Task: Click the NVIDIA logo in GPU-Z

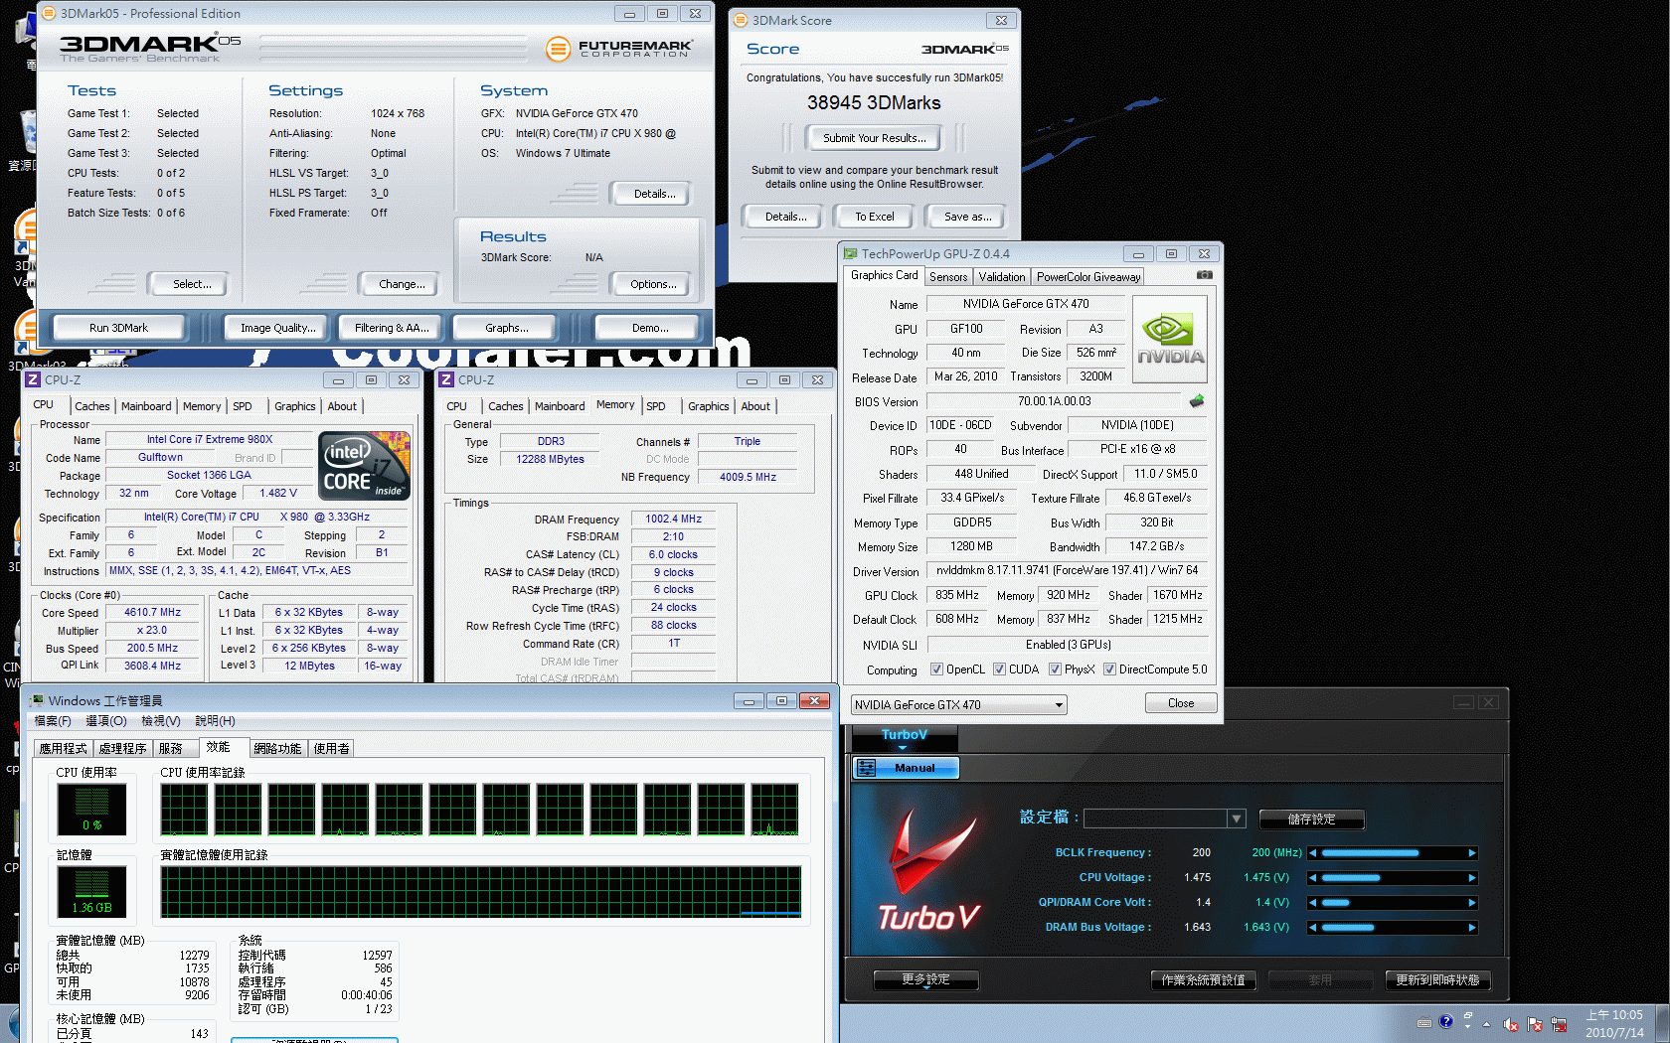Action: pos(1170,339)
